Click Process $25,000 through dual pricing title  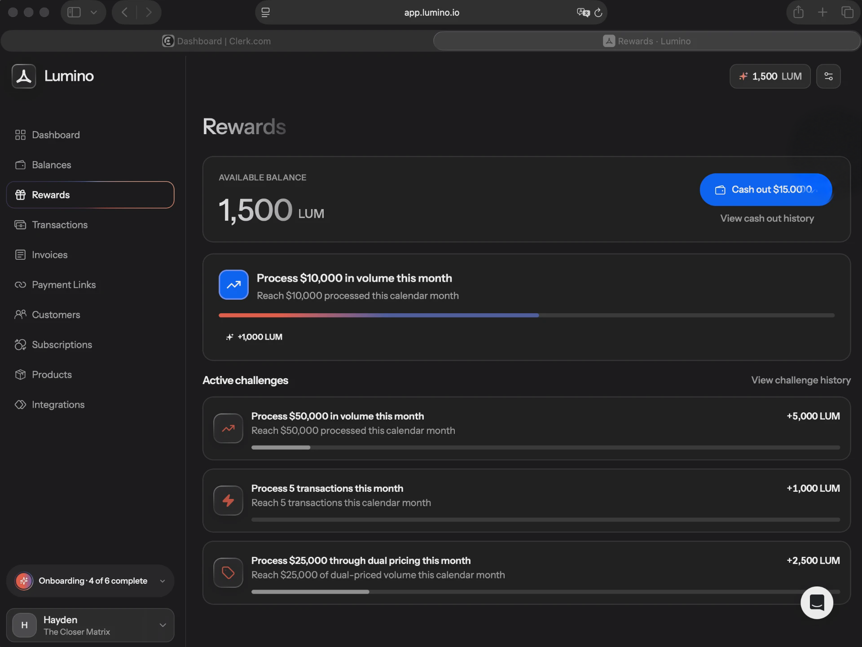361,561
